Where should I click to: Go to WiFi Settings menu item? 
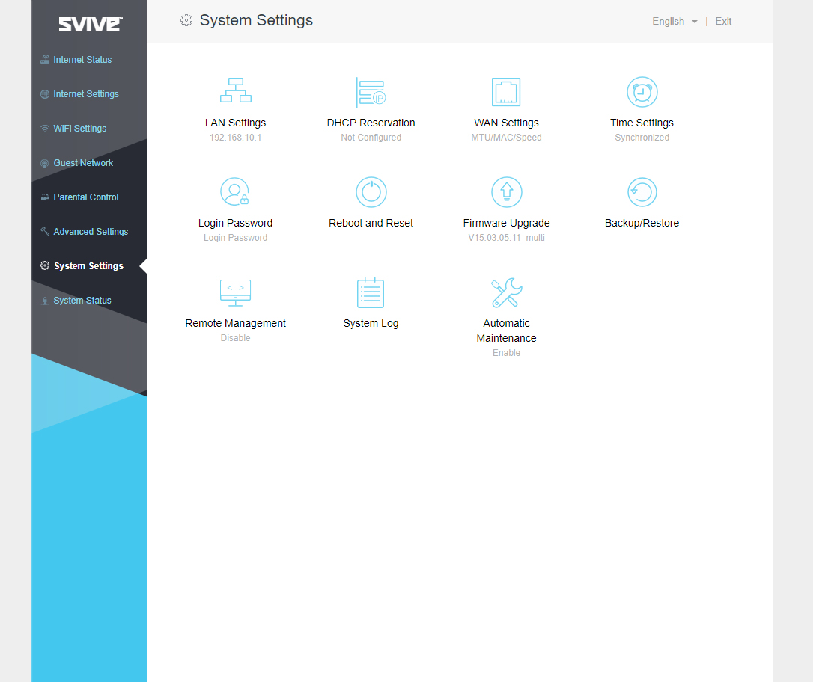(80, 129)
